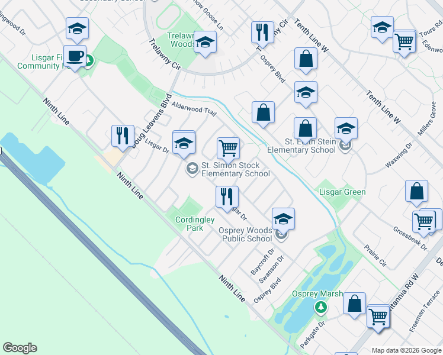
Task: Select Swanson Dr street label
Action: [271, 269]
